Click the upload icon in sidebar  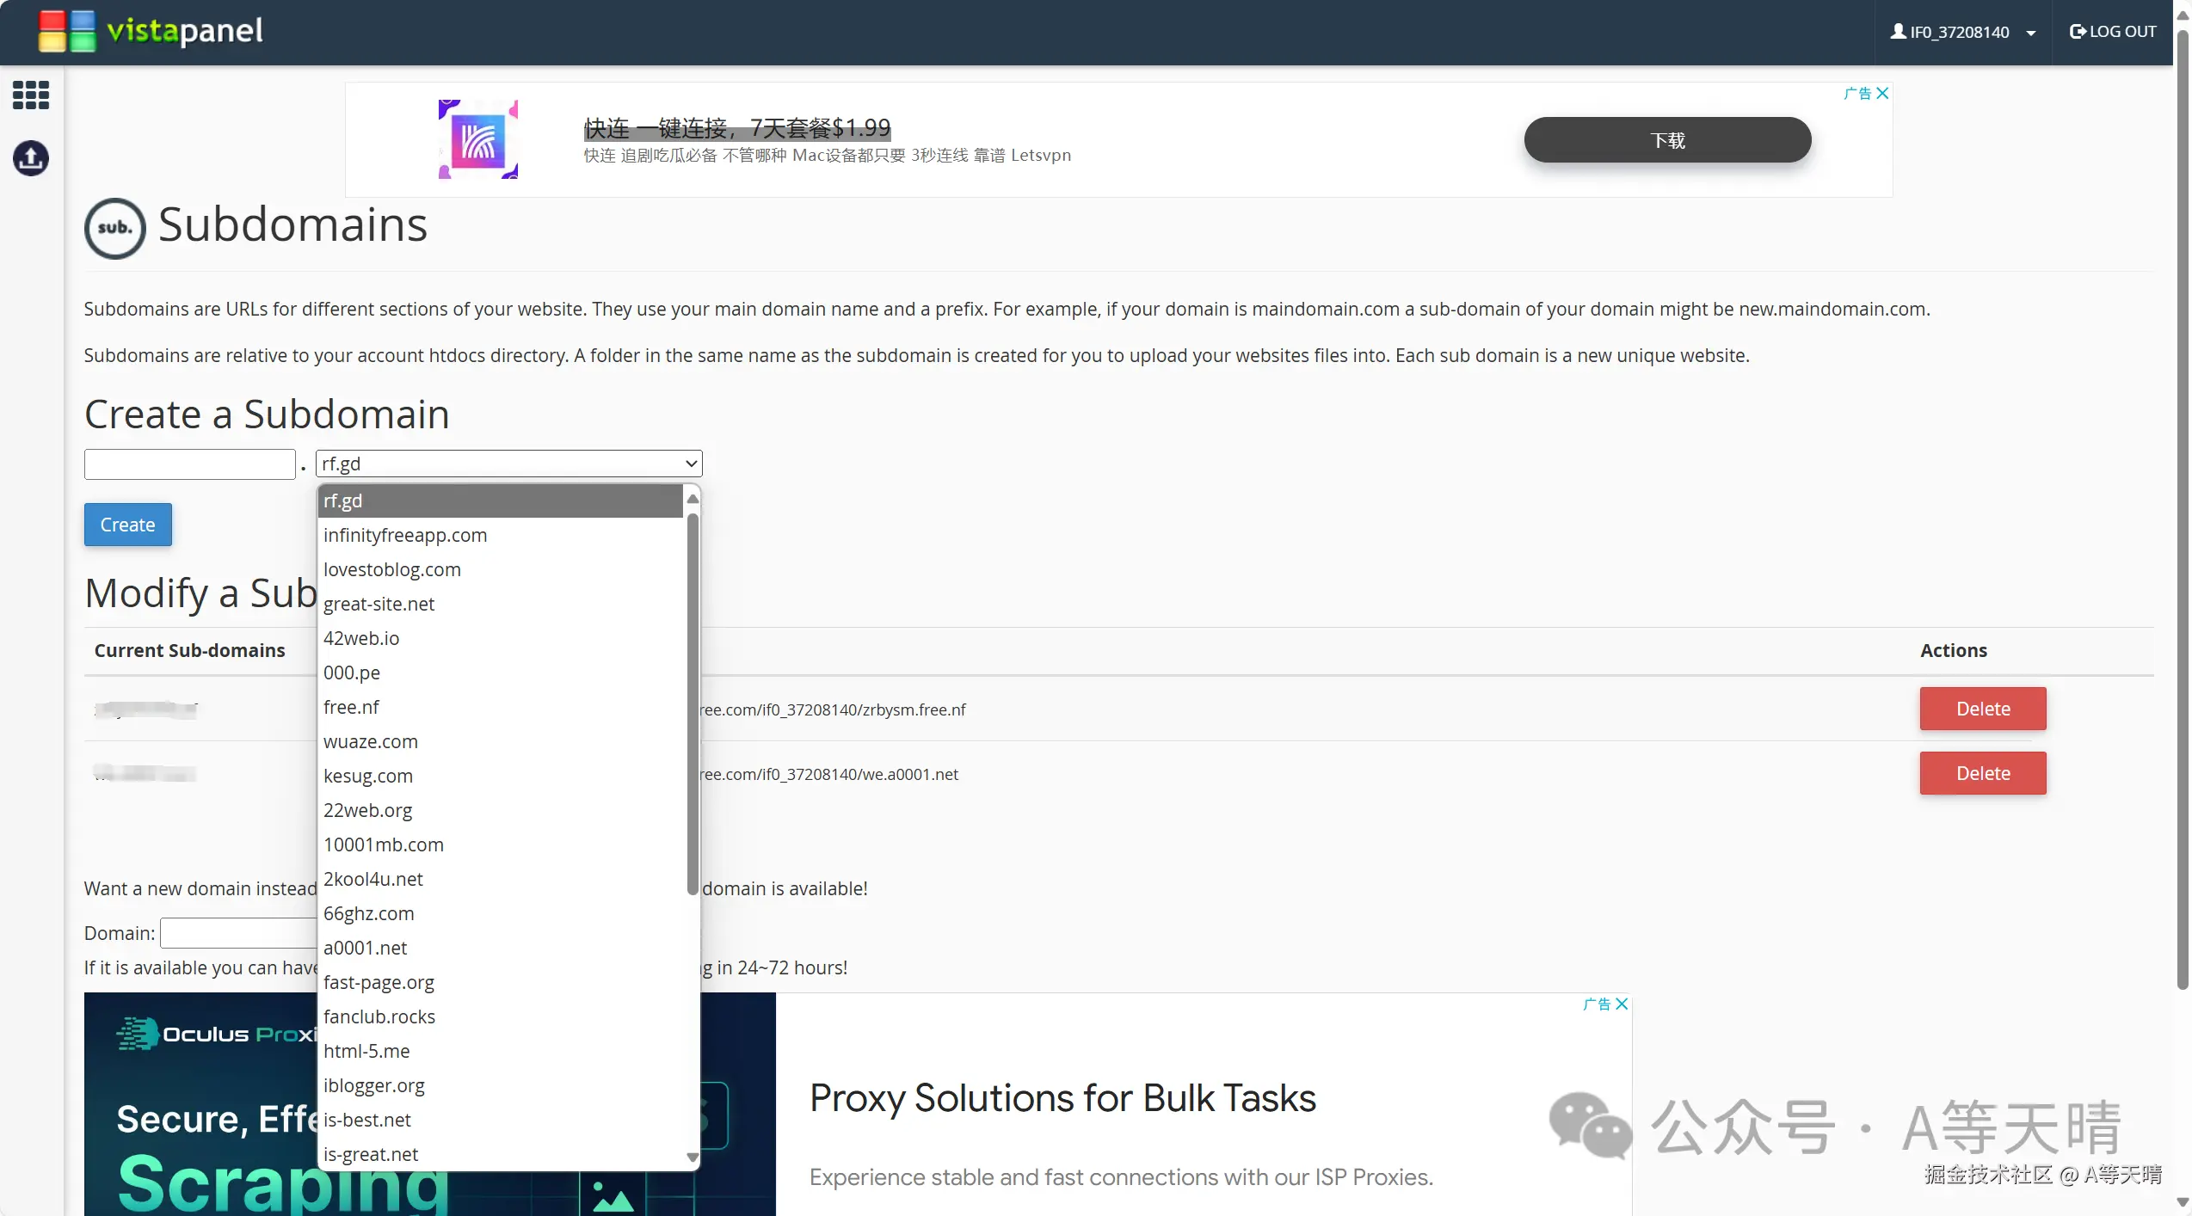click(31, 158)
